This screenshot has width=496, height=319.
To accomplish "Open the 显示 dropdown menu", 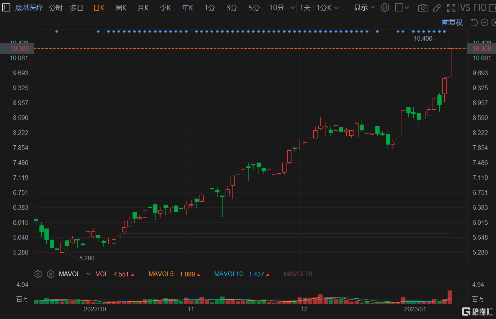I will click(364, 8).
